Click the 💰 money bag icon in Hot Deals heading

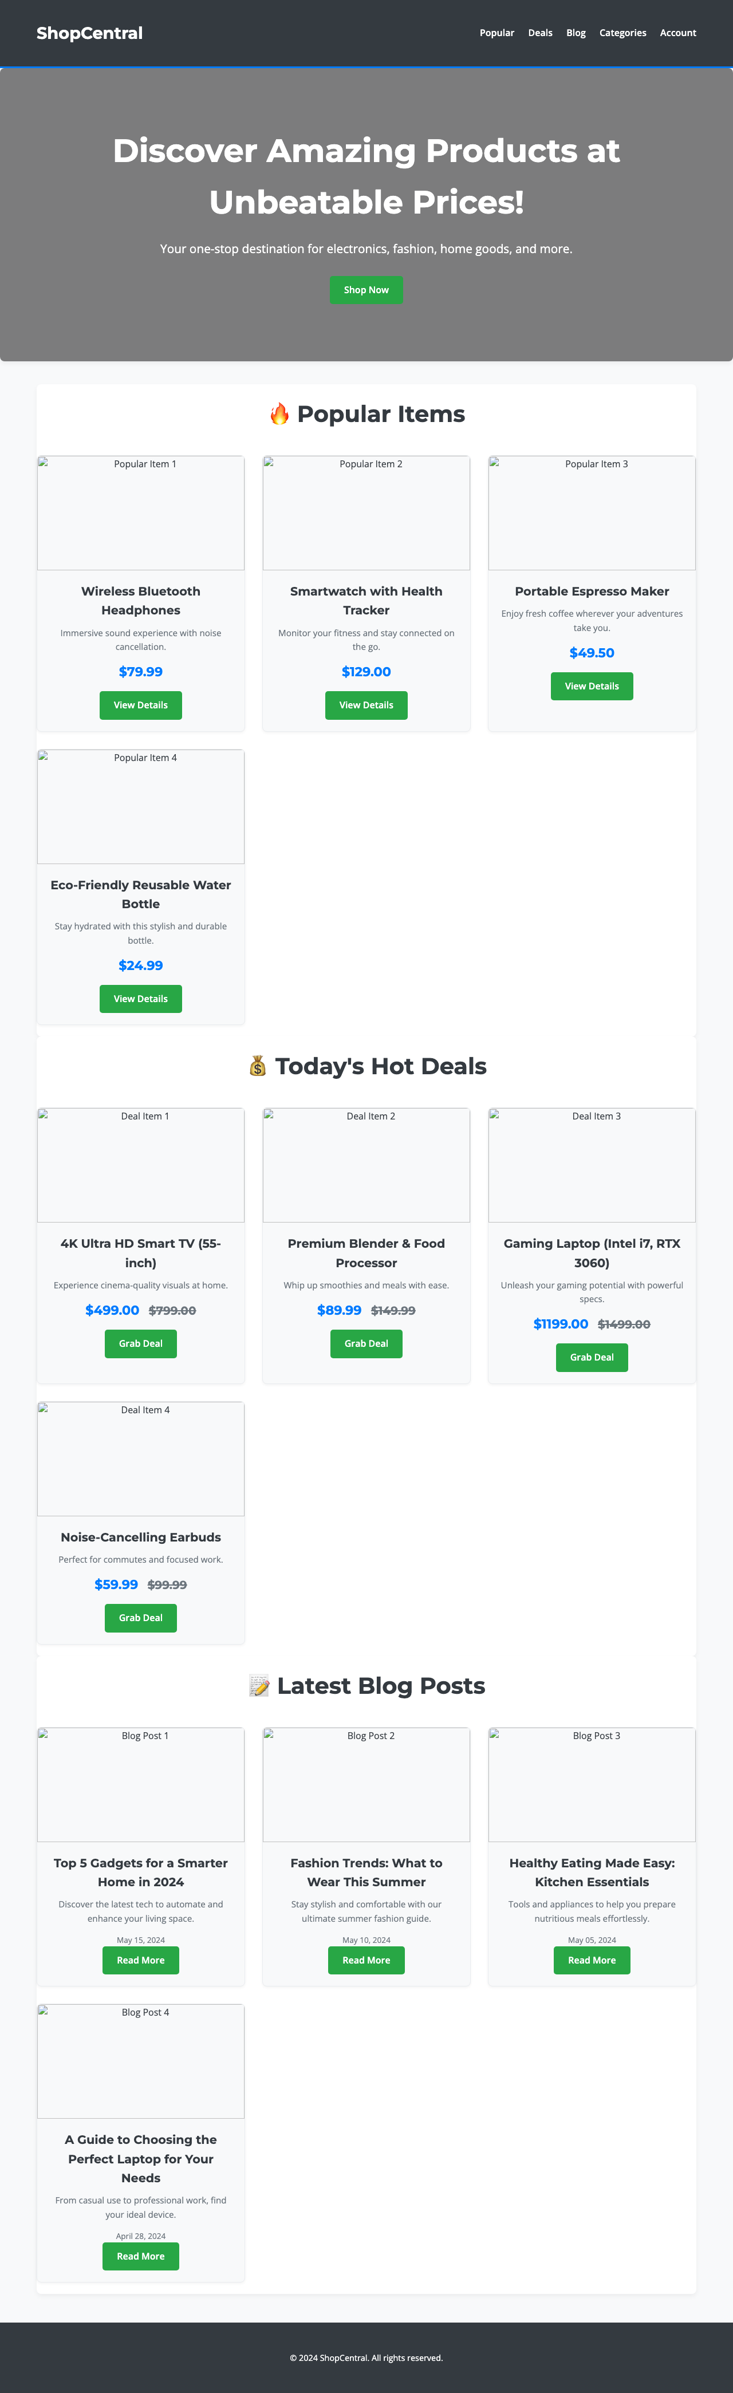coord(257,1066)
